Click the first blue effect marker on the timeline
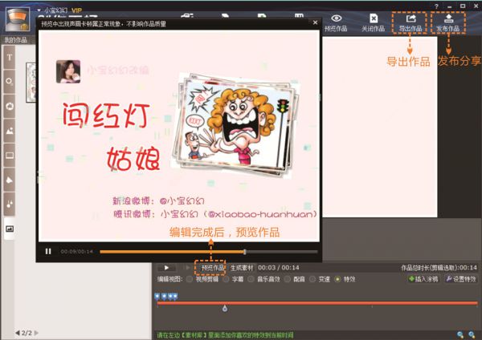Image resolution: width=482 pixels, height=340 pixels. (x=157, y=297)
